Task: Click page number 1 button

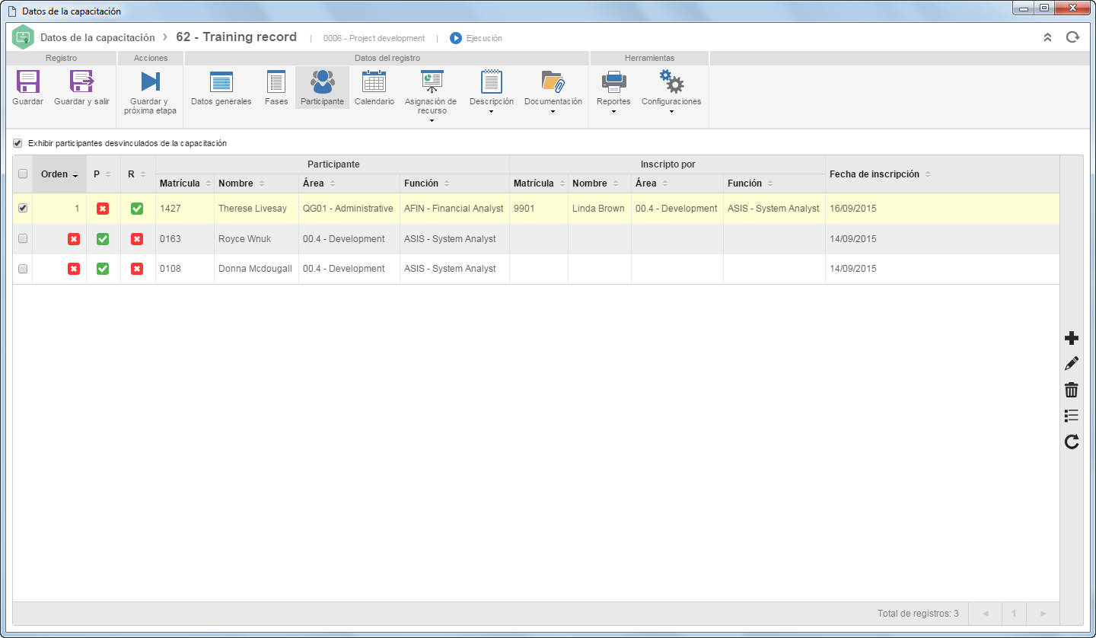Action: pyautogui.click(x=1014, y=614)
